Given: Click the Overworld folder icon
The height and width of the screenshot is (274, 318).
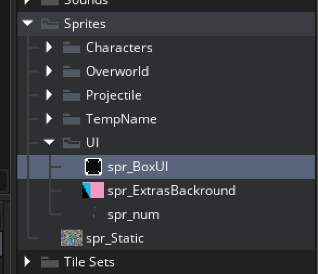Looking at the screenshot, I should click(72, 71).
